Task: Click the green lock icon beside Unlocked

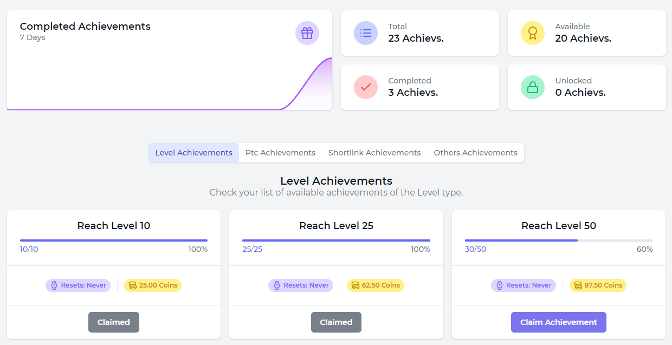Action: pyautogui.click(x=533, y=87)
